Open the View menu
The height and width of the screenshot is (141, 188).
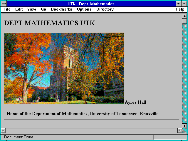click(x=32, y=9)
